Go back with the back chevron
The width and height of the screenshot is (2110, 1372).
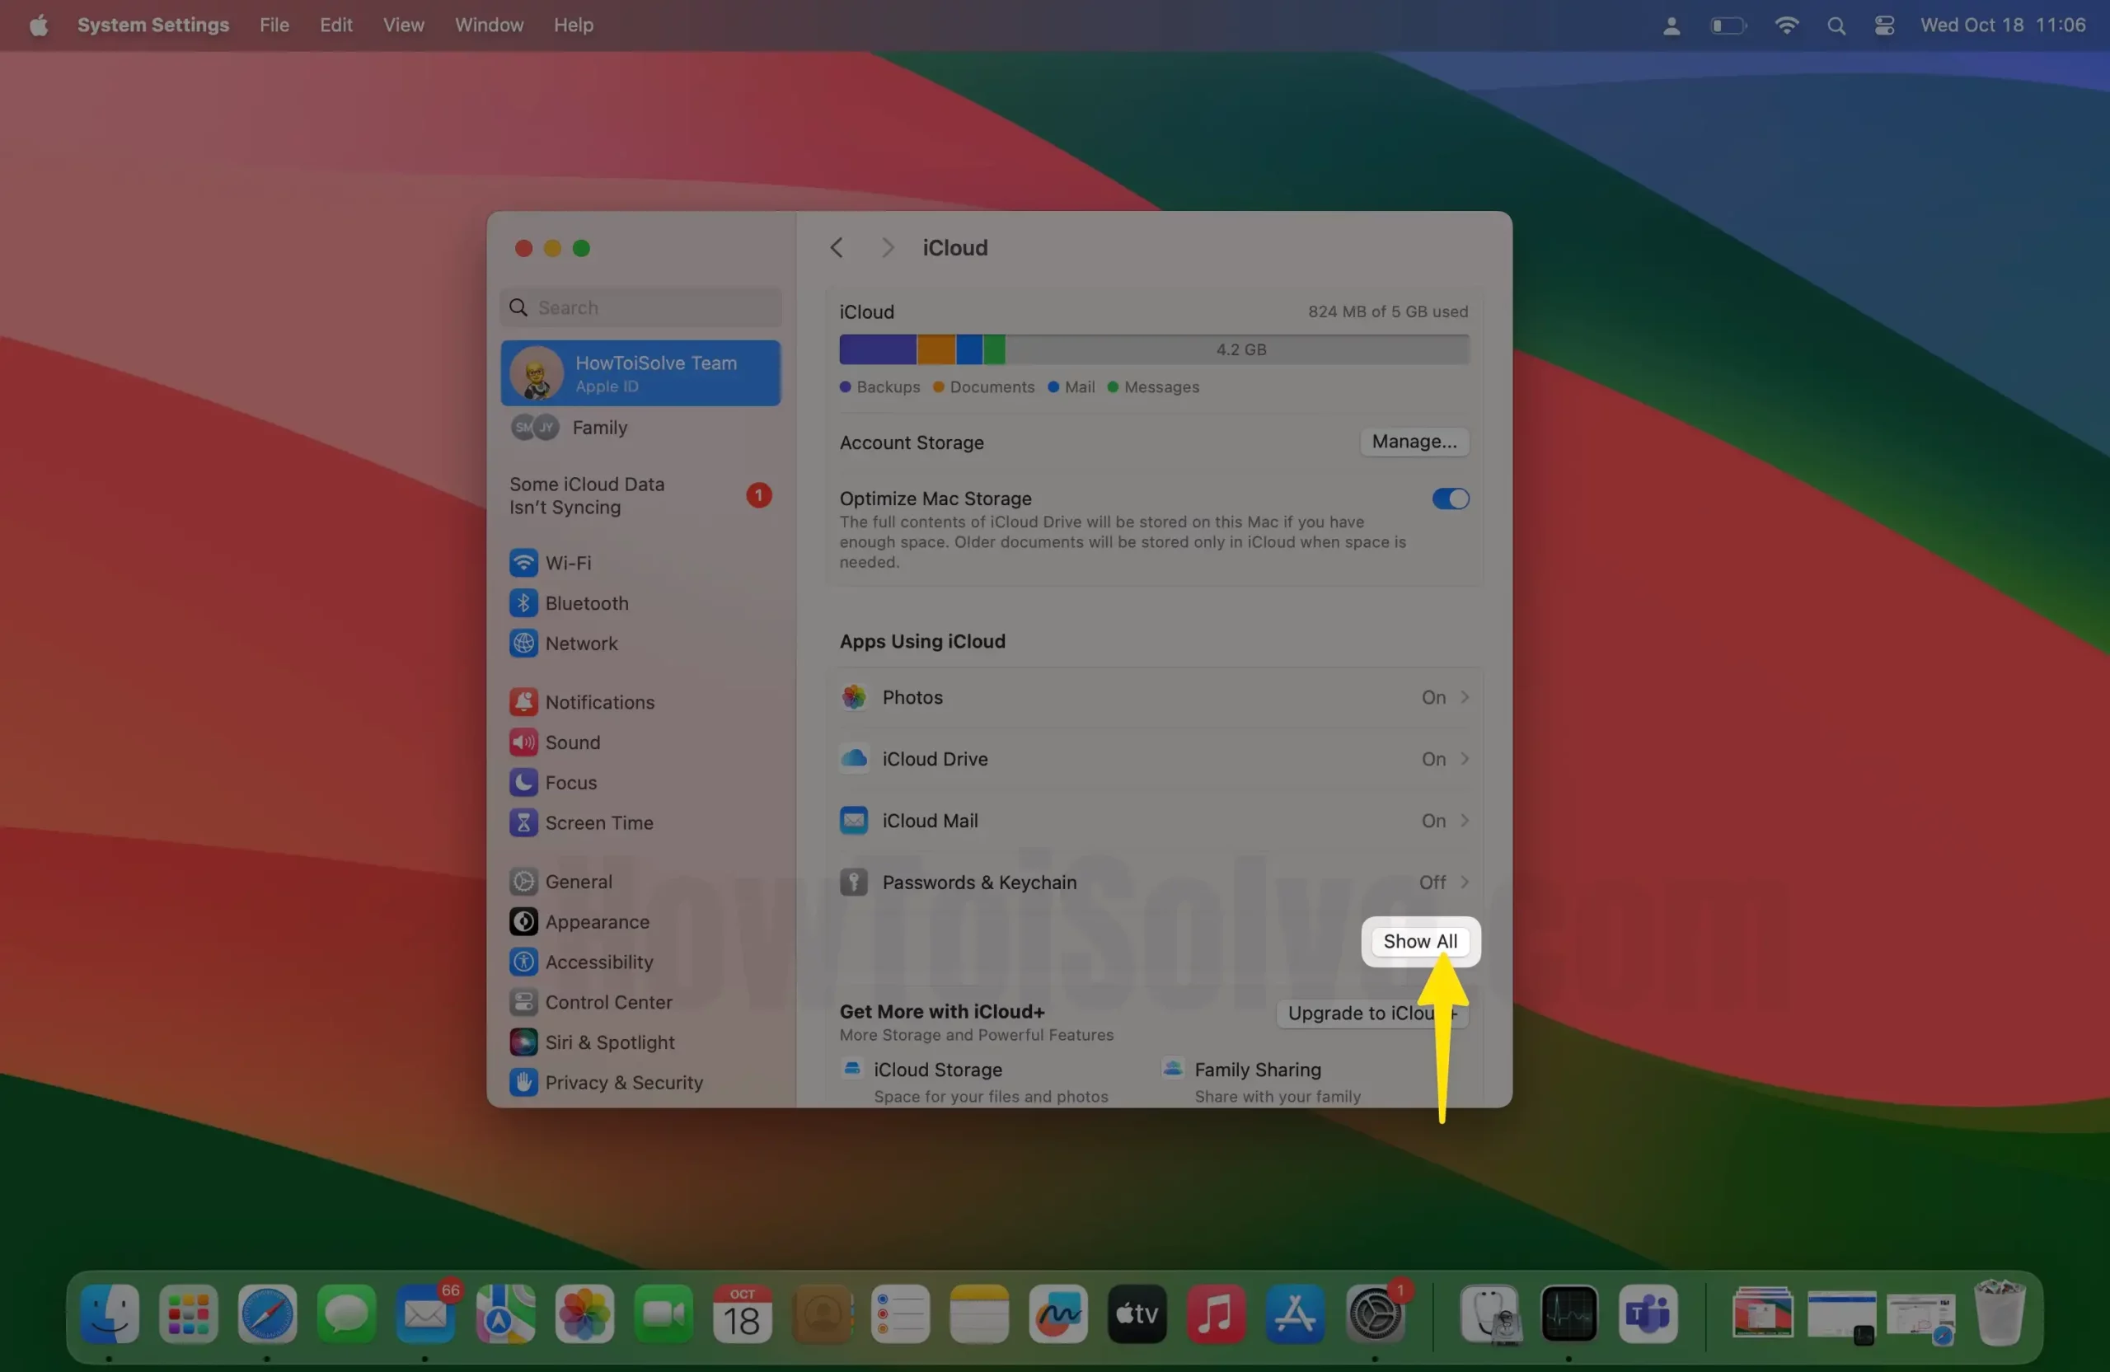tap(836, 248)
